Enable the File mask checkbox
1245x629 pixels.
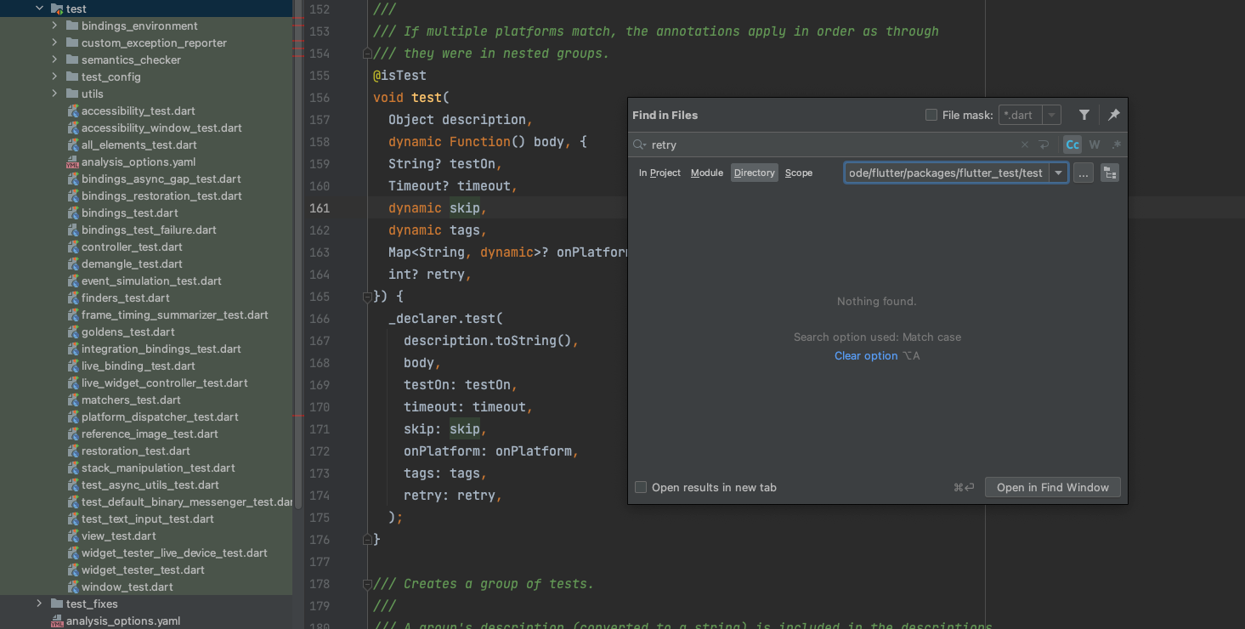click(x=931, y=115)
